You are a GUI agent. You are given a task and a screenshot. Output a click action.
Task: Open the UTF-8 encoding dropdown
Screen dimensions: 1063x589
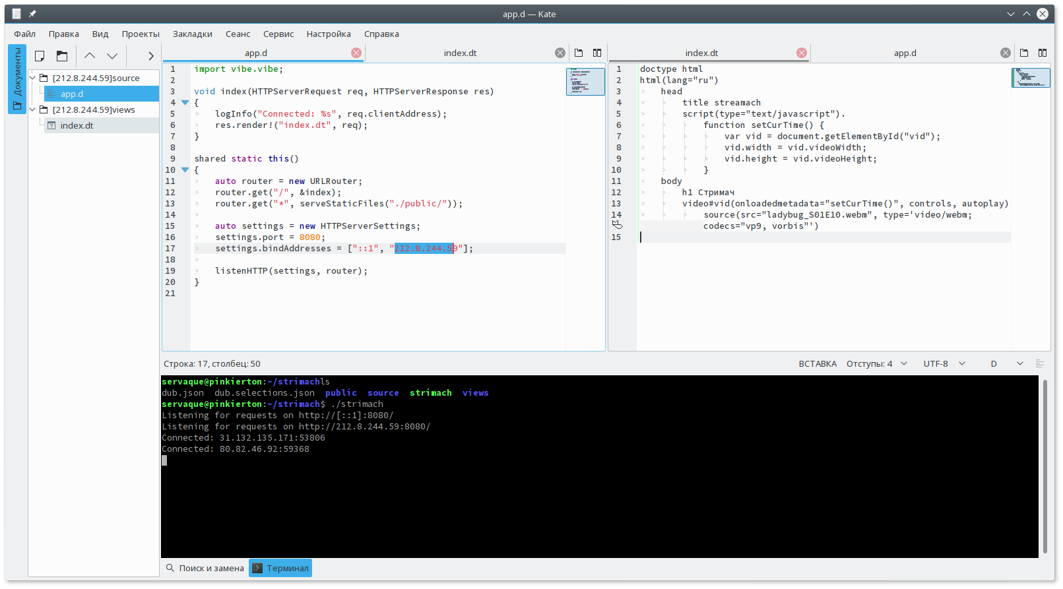tap(944, 363)
